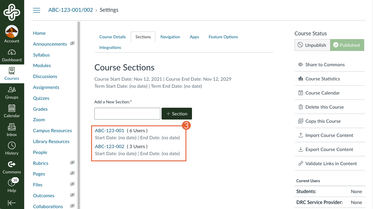
Task: Open the Groups icon
Action: (x=12, y=93)
